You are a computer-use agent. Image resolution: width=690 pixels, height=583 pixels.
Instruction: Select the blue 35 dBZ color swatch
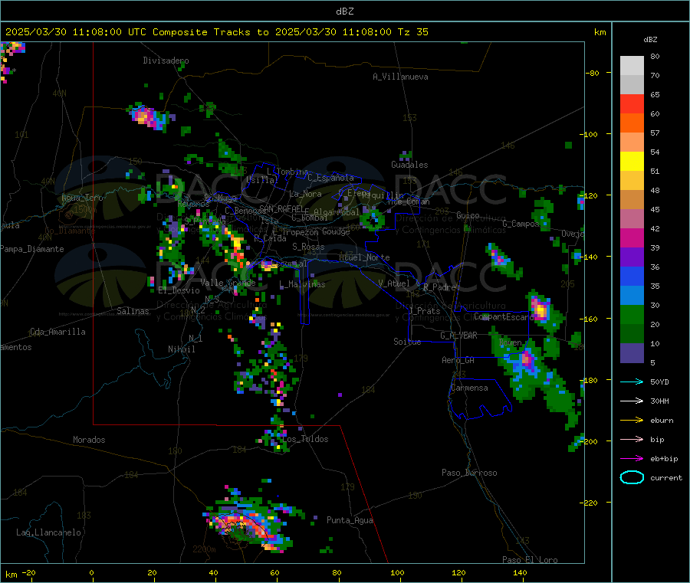coord(632,276)
